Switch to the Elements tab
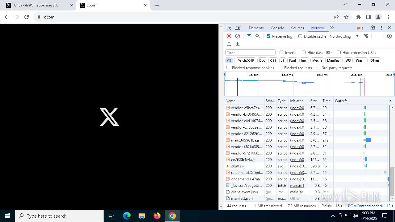395x222 pixels. (256, 28)
